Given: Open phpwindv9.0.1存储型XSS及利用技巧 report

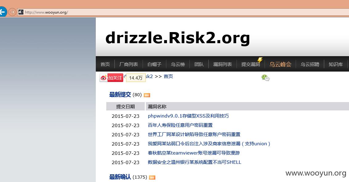Looking at the screenshot, I should pyautogui.click(x=188, y=116).
